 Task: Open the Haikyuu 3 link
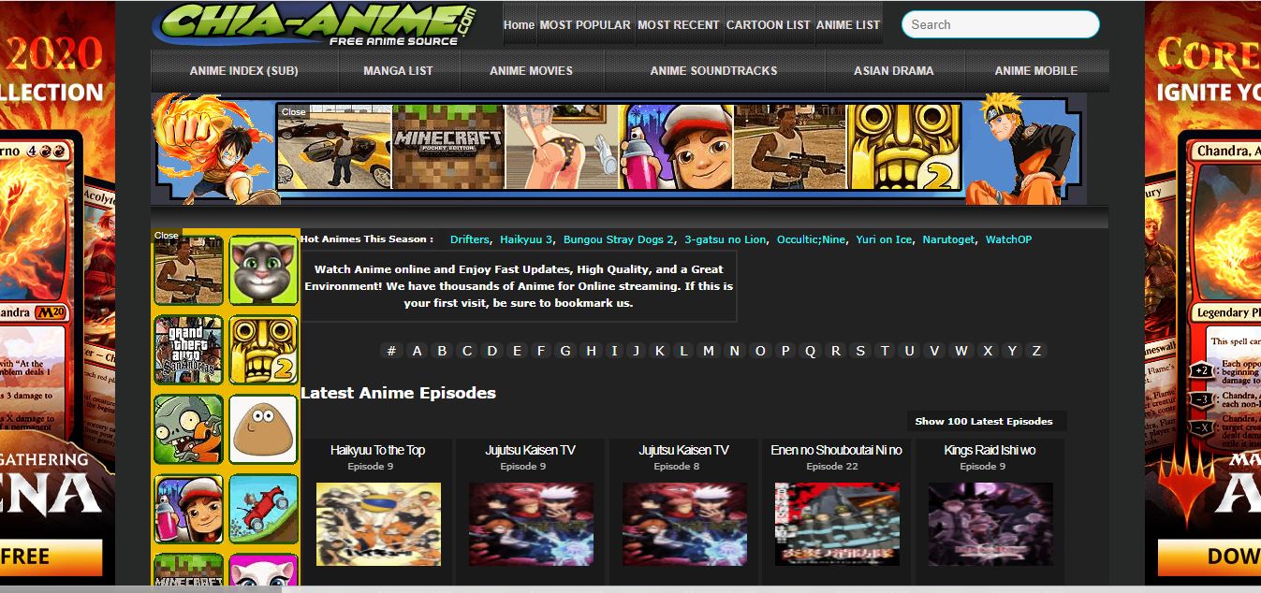pos(526,239)
